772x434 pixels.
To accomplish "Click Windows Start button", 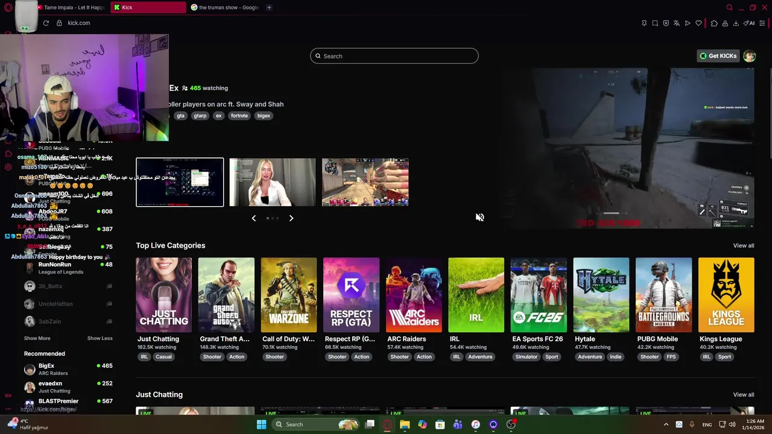I will point(261,424).
